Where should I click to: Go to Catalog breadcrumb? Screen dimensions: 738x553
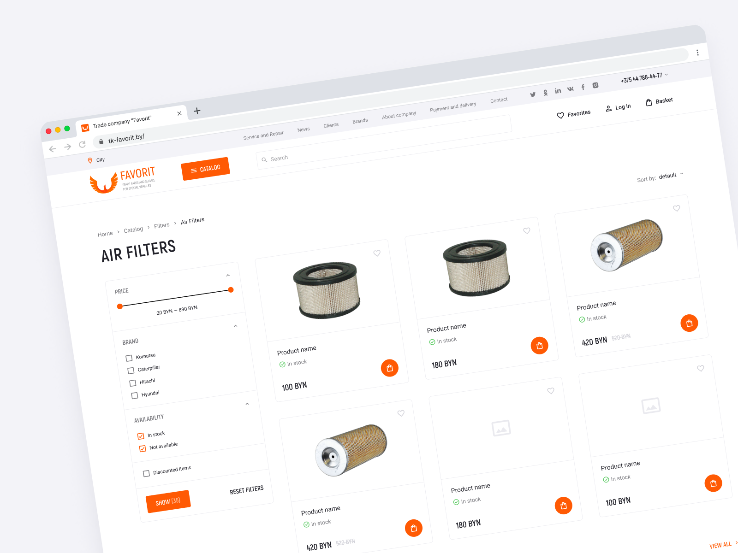(x=133, y=229)
